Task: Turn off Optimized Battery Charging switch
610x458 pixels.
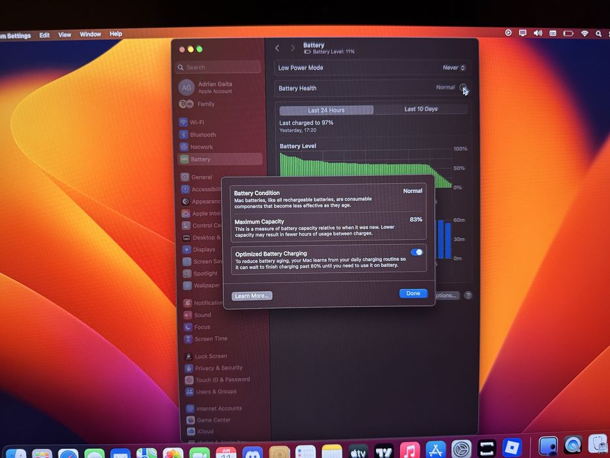Action: click(x=416, y=252)
